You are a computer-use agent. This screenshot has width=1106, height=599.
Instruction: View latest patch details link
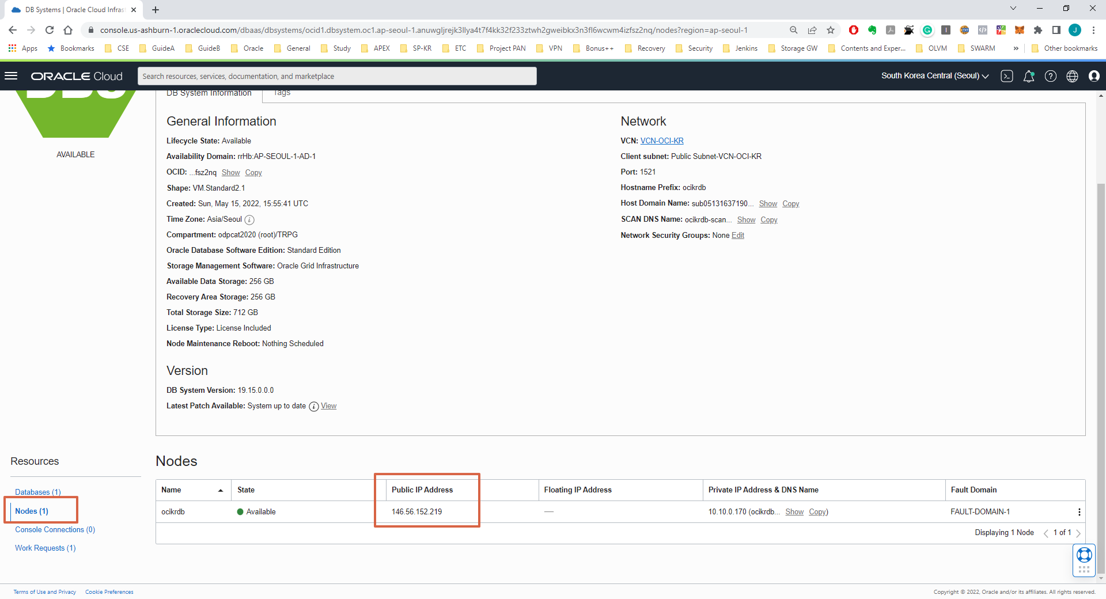[328, 407]
